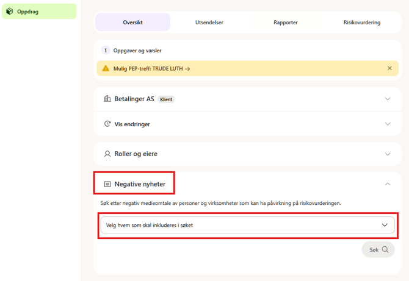Viewport: 409px width, 281px height.
Task: Expand the Roller og eiere chevron
Action: [x=388, y=154]
